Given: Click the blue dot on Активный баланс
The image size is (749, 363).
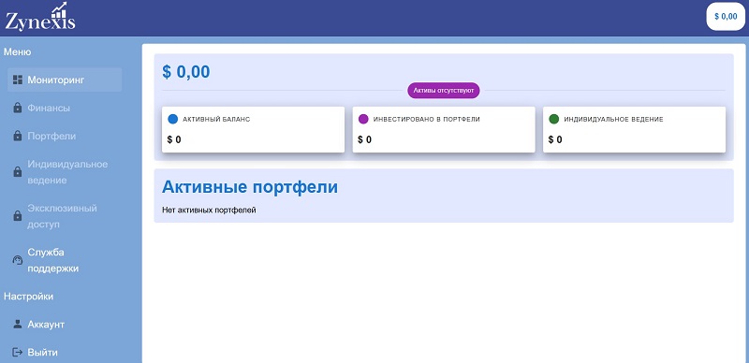Looking at the screenshot, I should [173, 119].
